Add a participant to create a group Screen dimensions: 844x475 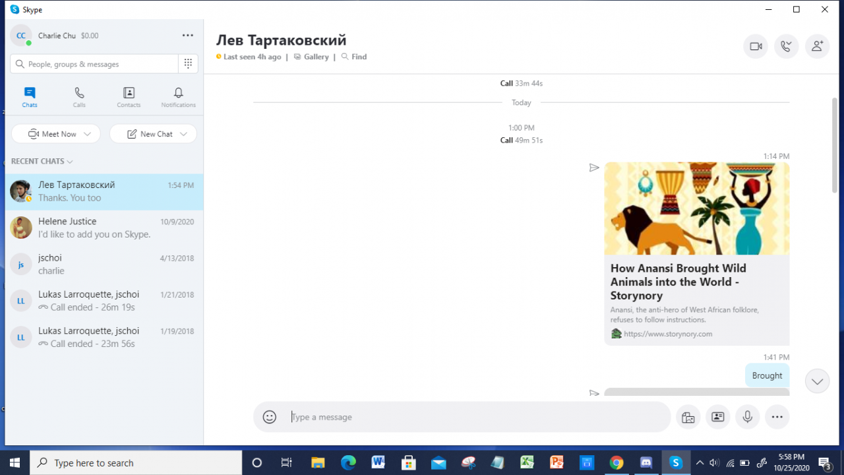click(x=818, y=46)
